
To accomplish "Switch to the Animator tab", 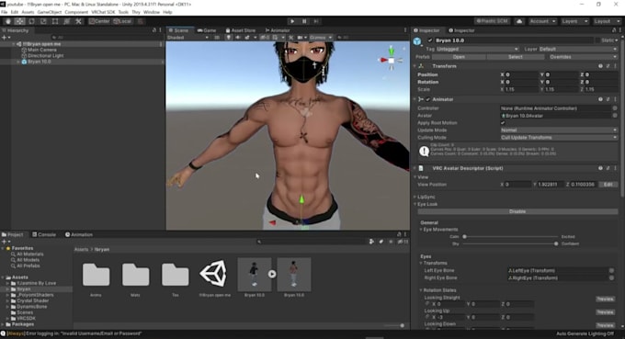I will [x=278, y=30].
